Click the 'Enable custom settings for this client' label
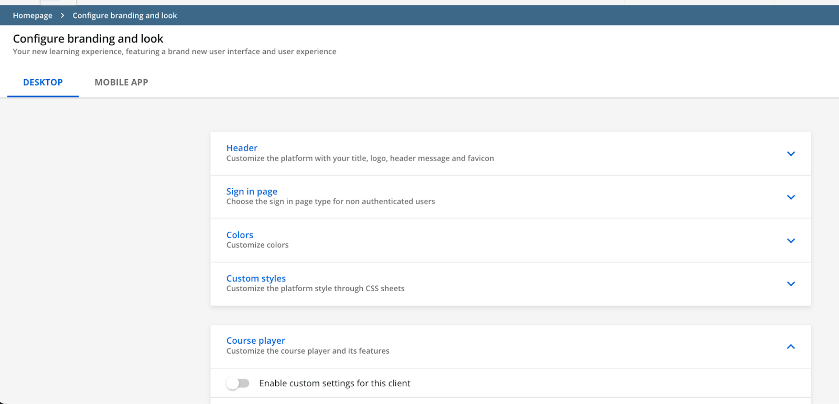The height and width of the screenshot is (404, 839). click(x=335, y=384)
